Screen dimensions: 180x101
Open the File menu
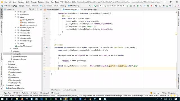tap(6, 2)
